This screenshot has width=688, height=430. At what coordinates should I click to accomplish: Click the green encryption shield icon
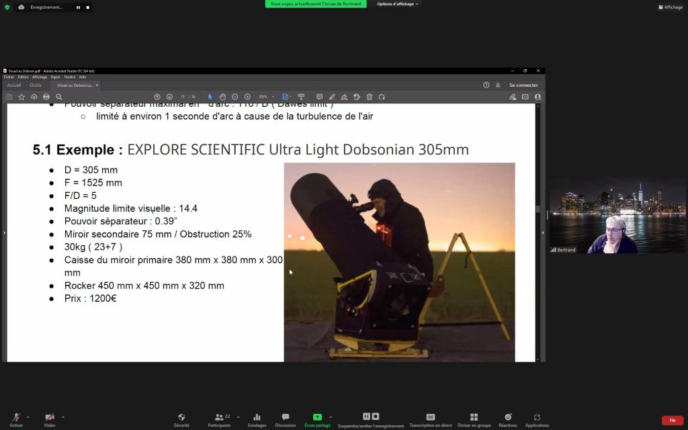point(7,7)
